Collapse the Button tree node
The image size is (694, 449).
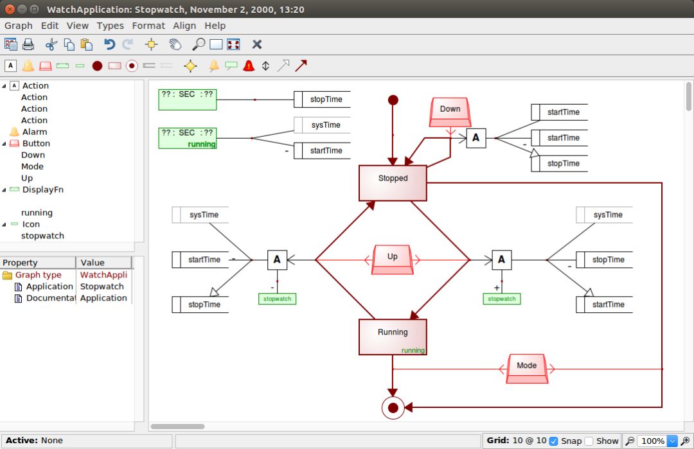(4, 144)
